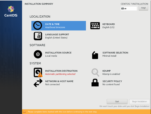The image size is (151, 114).
Task: Select the INSTALLATION SOURCE label
Action: tap(58, 53)
